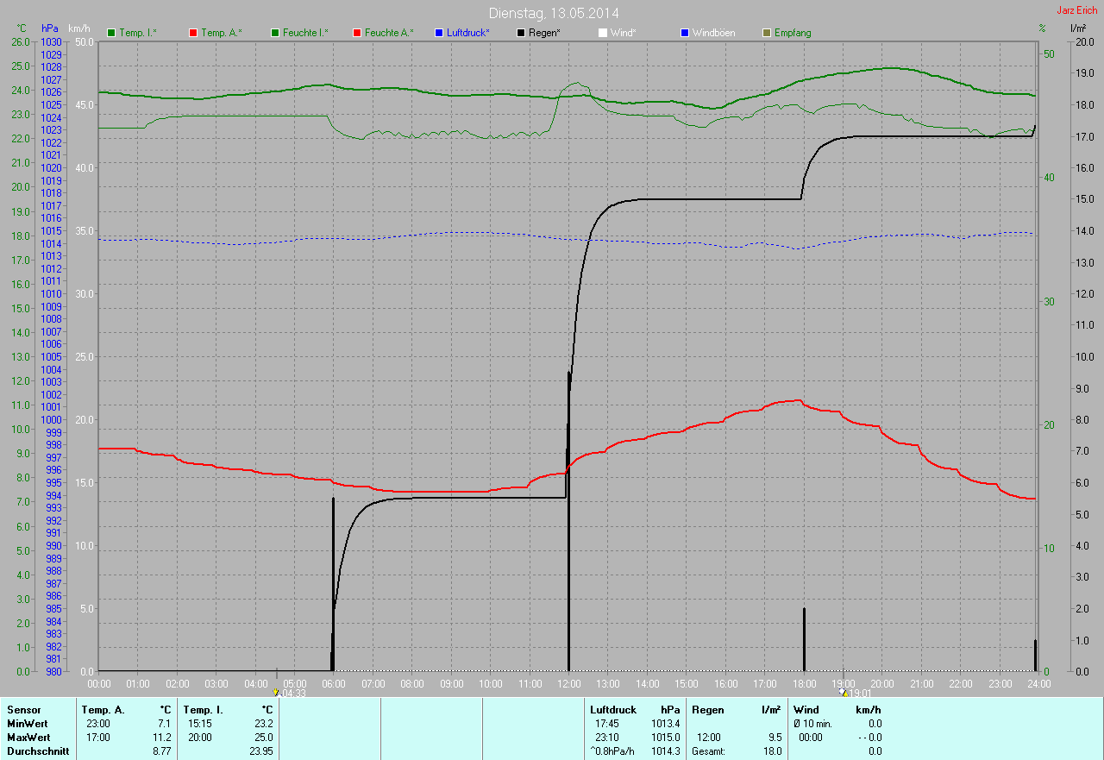Toggle the Luftdruck legend entry

(x=462, y=33)
